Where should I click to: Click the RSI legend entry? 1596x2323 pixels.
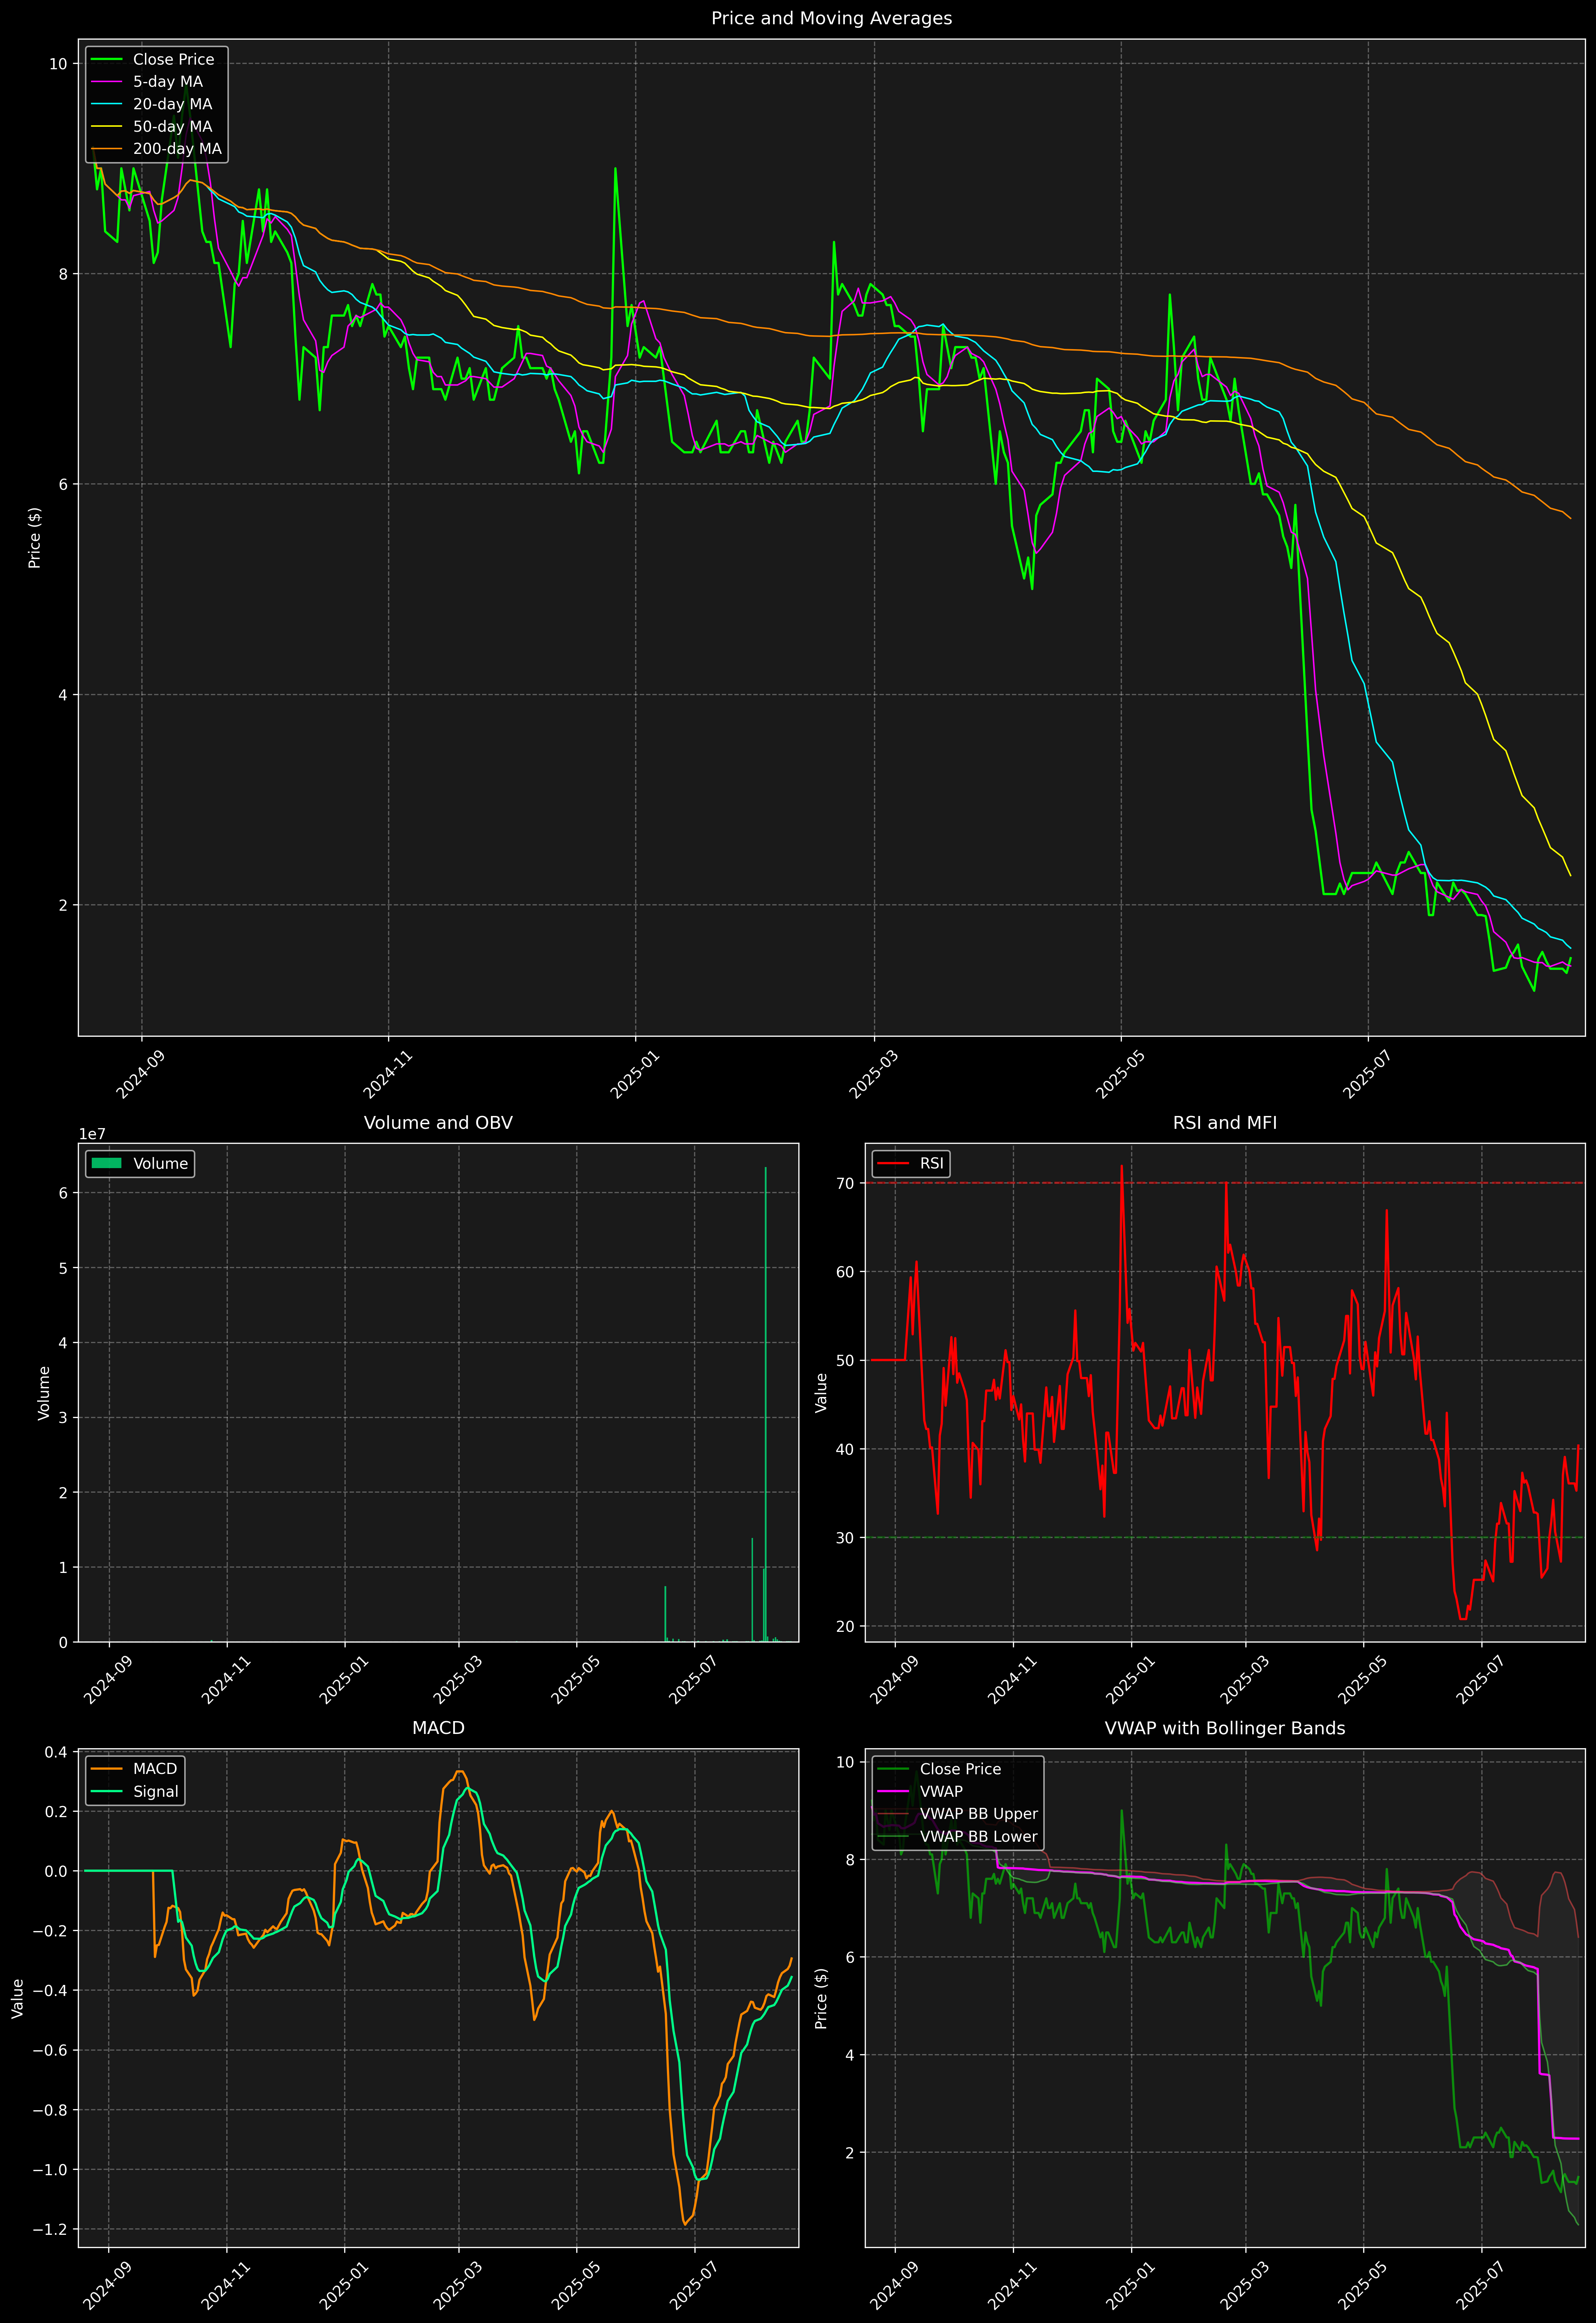tap(931, 1163)
